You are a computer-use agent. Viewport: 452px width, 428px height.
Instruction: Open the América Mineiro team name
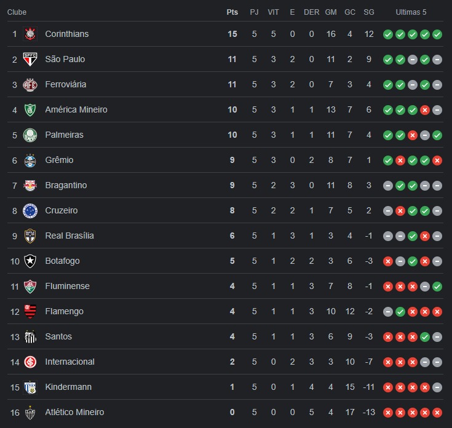tap(76, 109)
